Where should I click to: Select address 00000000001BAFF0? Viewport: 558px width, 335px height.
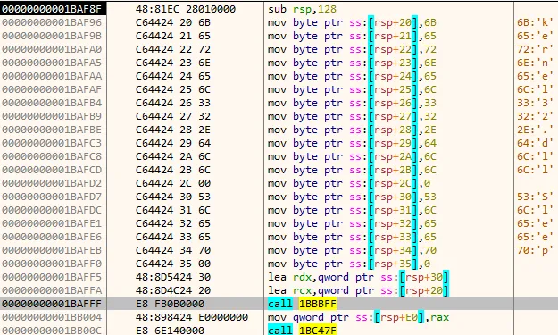[52, 264]
